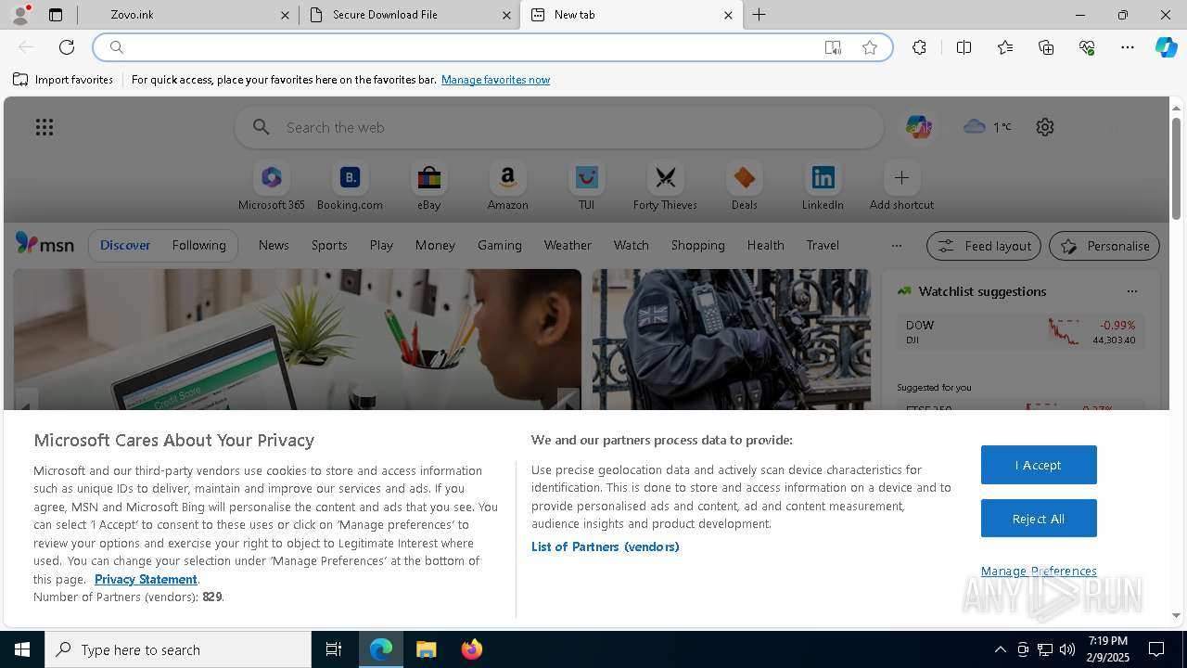Open the Health menu item
This screenshot has height=668, width=1187.
(765, 245)
